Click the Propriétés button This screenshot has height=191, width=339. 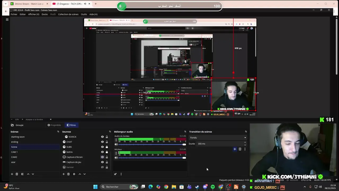pyautogui.click(x=54, y=125)
